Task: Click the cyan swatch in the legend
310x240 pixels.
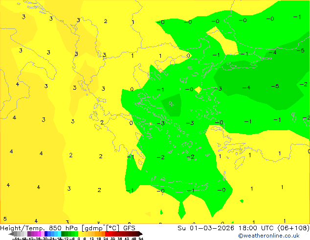Action: pyautogui.click(x=59, y=234)
